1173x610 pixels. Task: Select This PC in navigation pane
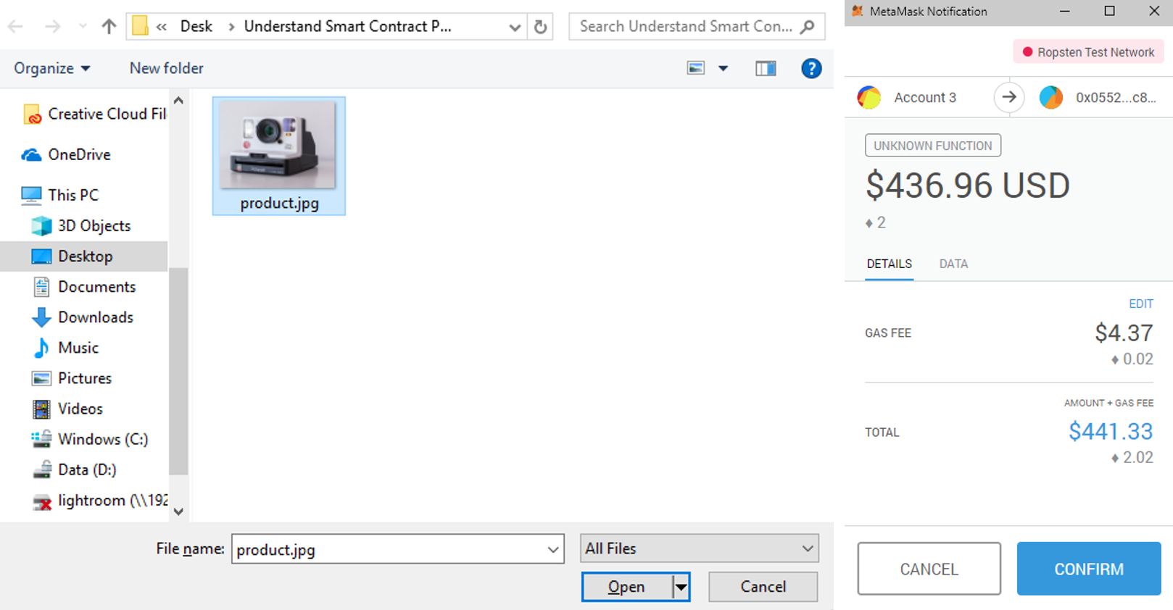[x=59, y=195]
